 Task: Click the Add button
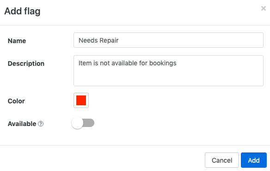point(254,160)
